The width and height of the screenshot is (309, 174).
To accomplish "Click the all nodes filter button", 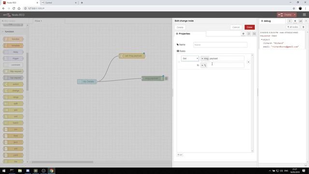I will (293, 27).
